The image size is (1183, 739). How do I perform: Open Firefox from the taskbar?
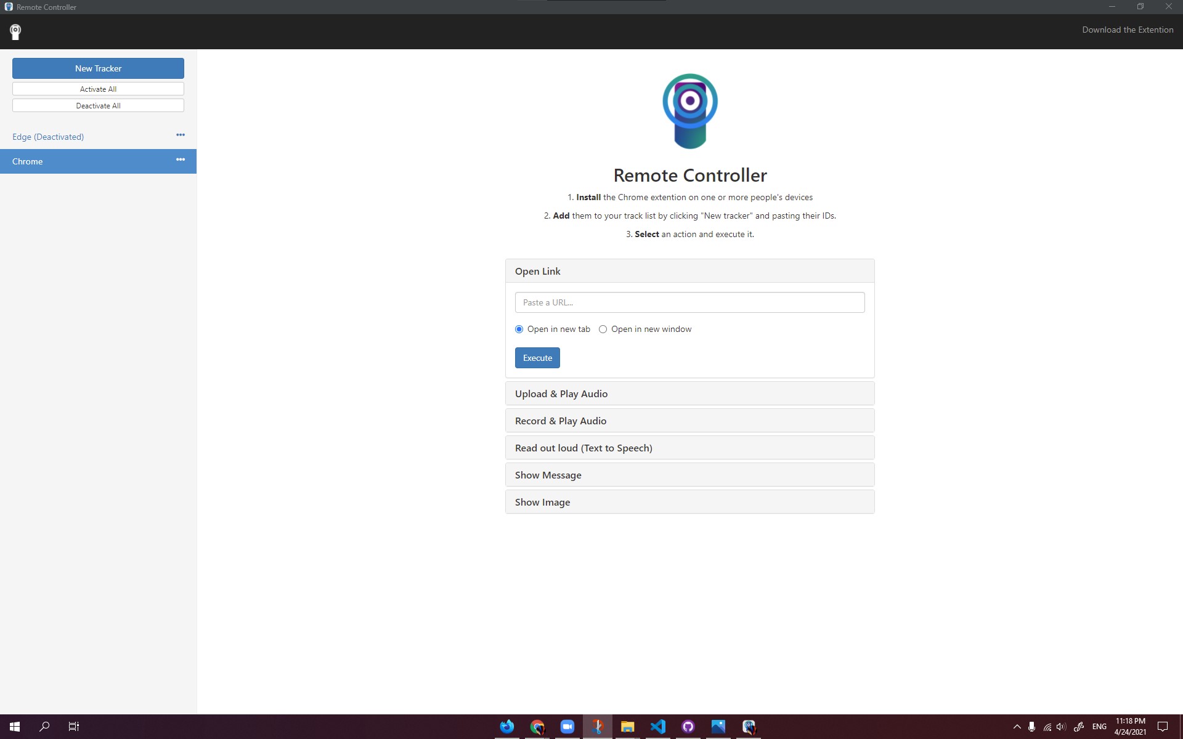507,727
